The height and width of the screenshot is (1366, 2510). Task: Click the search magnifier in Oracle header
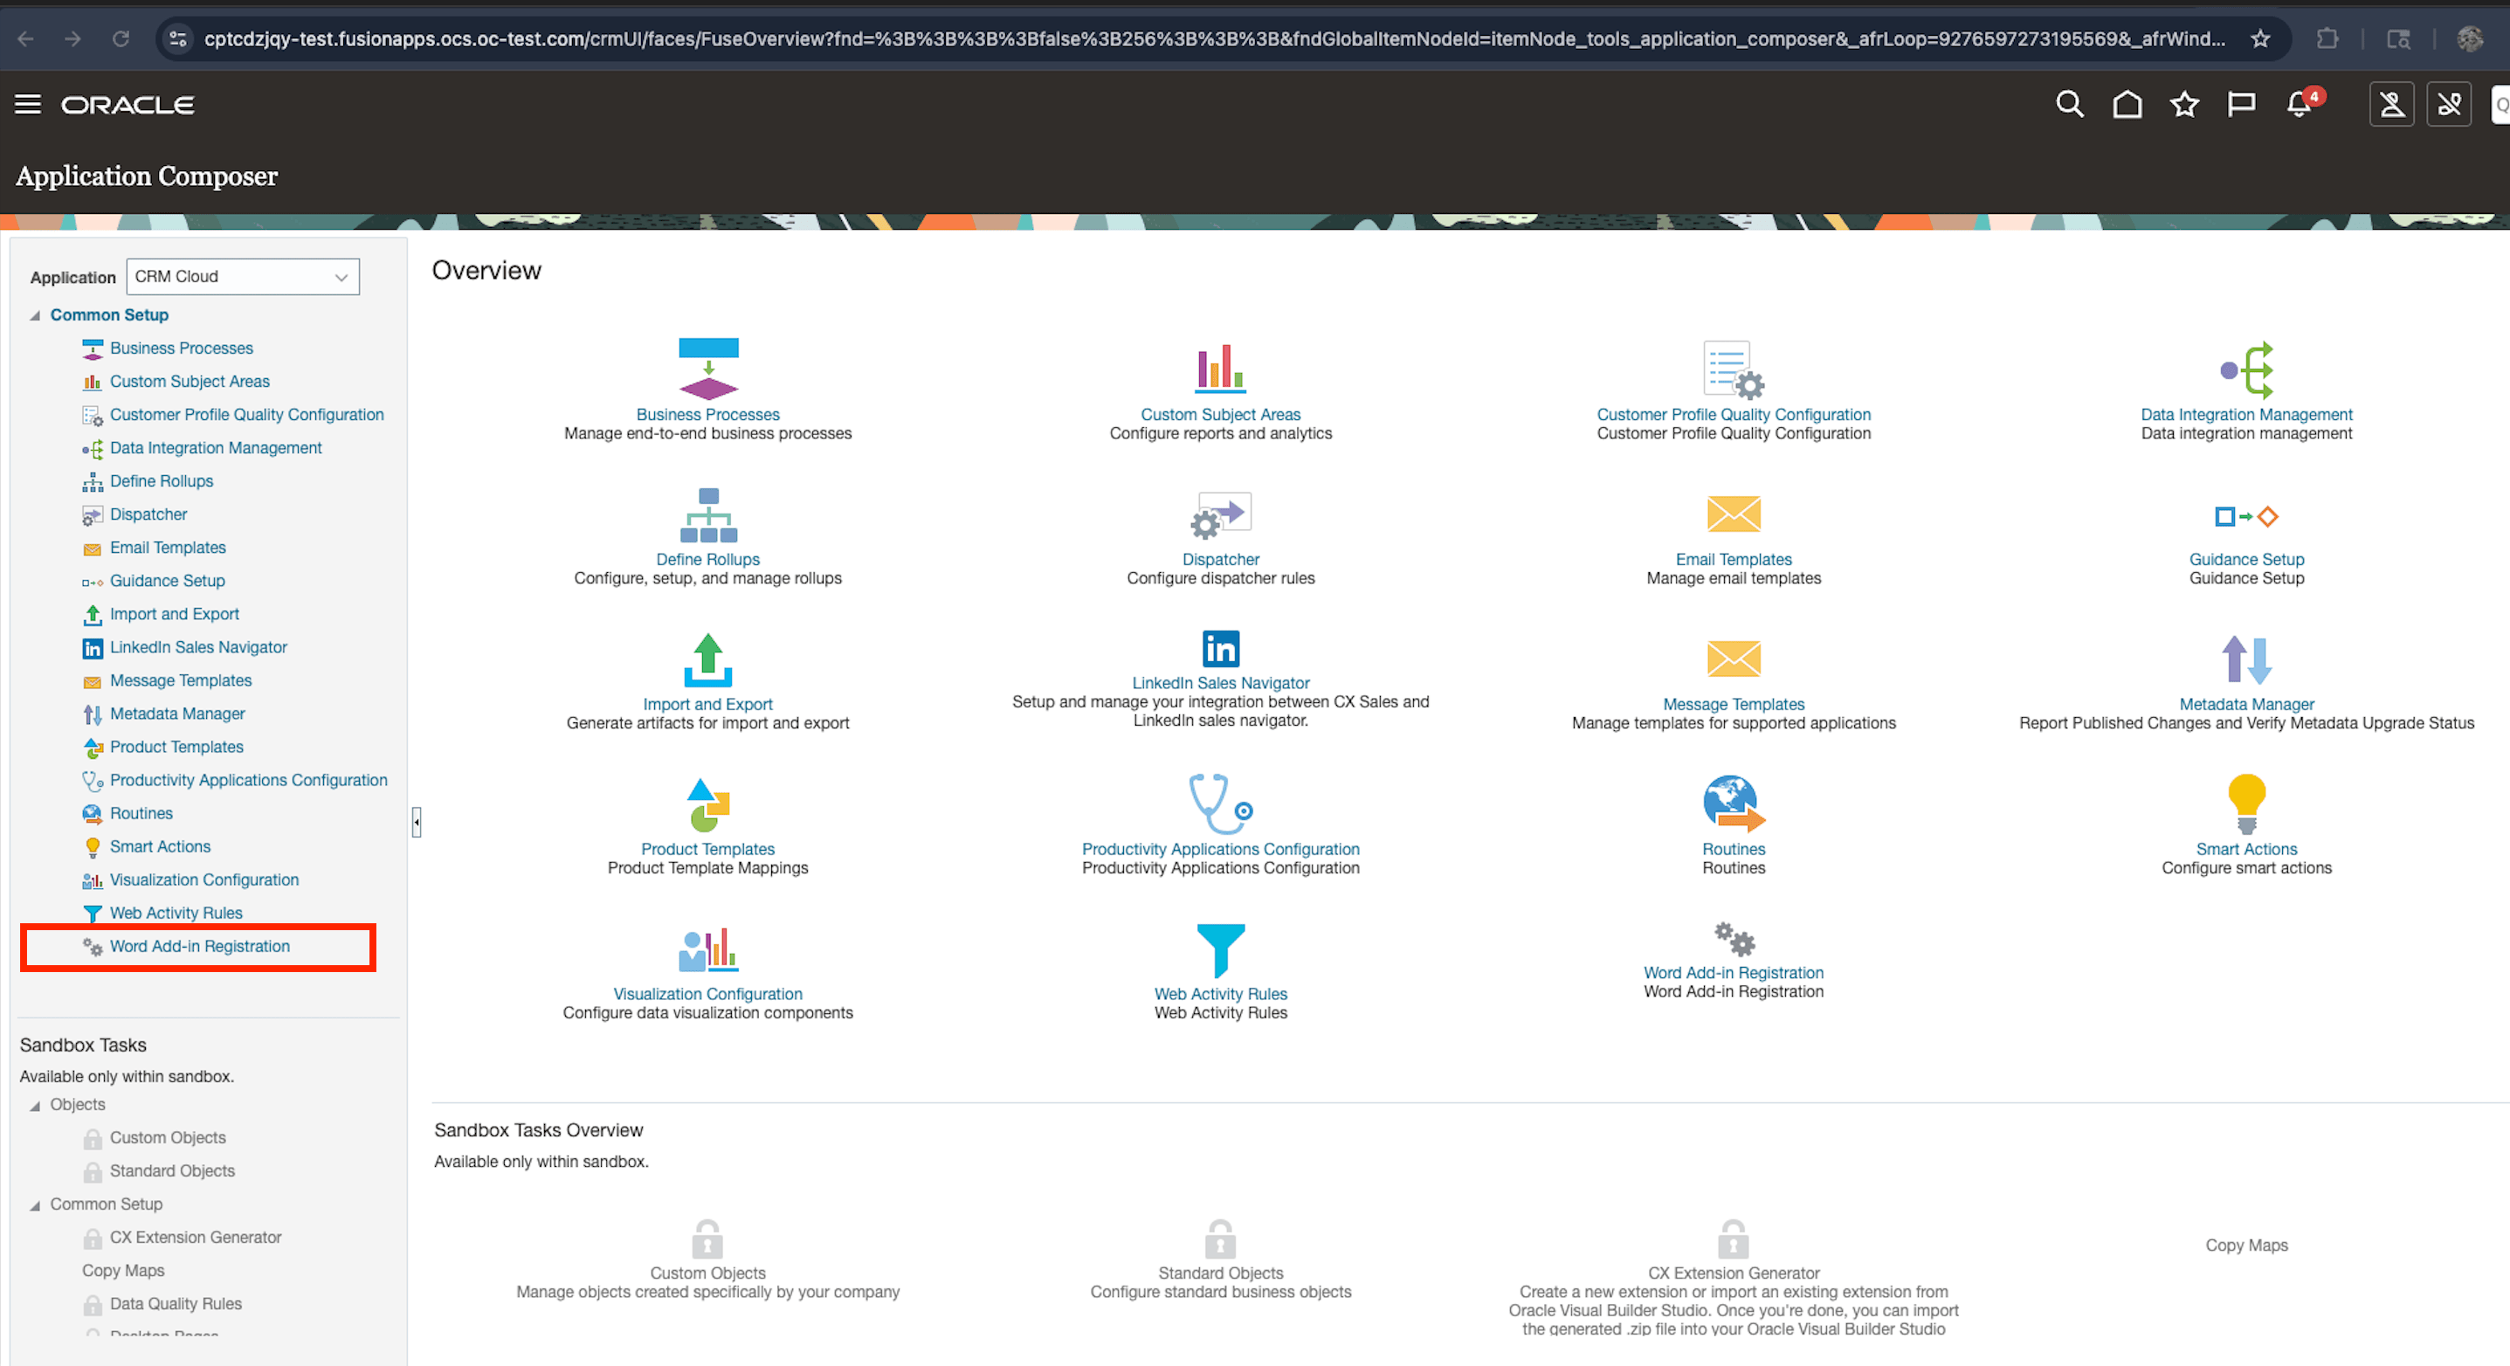coord(2070,104)
